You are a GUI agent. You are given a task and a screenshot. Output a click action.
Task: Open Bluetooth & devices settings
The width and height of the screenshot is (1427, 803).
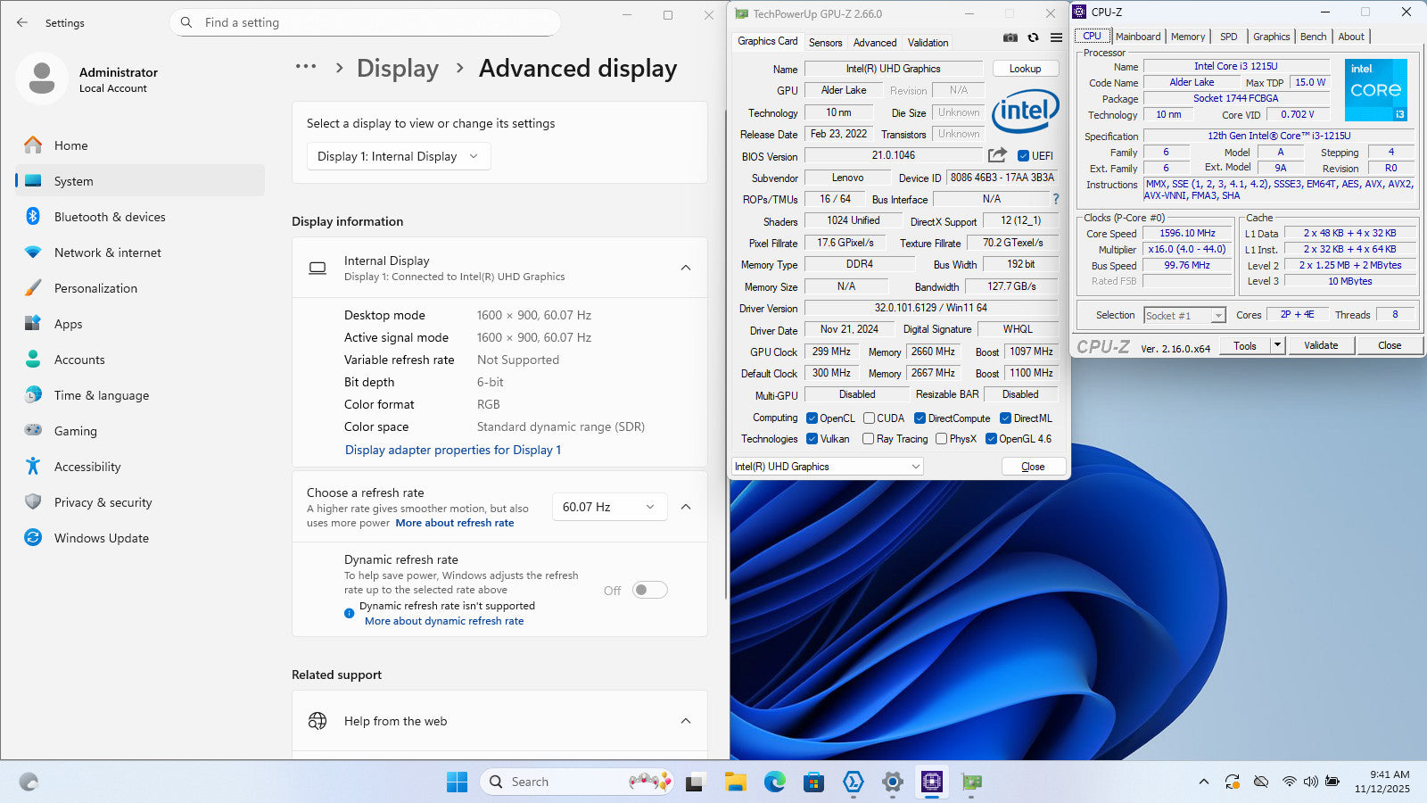[110, 217]
